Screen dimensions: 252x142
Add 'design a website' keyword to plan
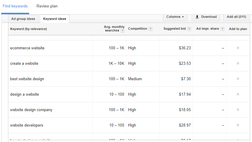point(238,94)
